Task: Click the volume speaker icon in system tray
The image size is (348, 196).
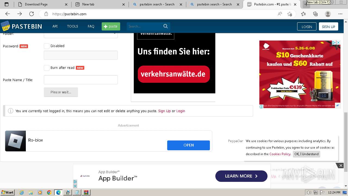Action: [309, 192]
